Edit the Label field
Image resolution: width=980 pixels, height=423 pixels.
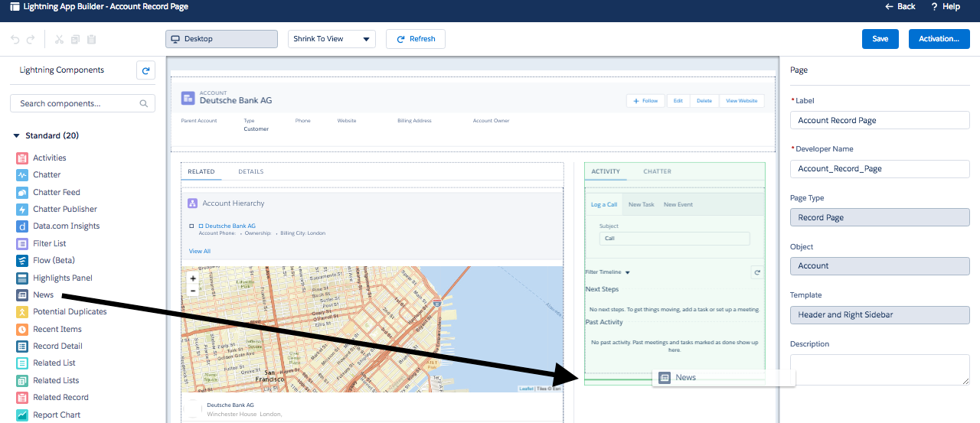click(x=880, y=120)
